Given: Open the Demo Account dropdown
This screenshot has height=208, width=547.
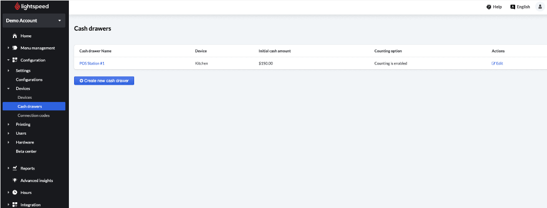Looking at the screenshot, I should pos(34,20).
